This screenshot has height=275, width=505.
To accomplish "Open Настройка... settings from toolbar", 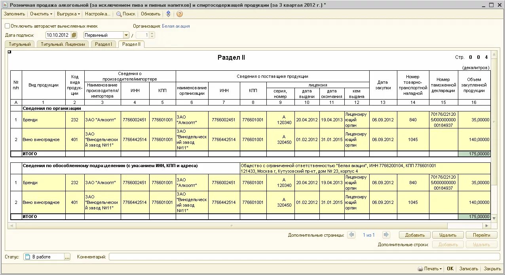I will coord(97,14).
